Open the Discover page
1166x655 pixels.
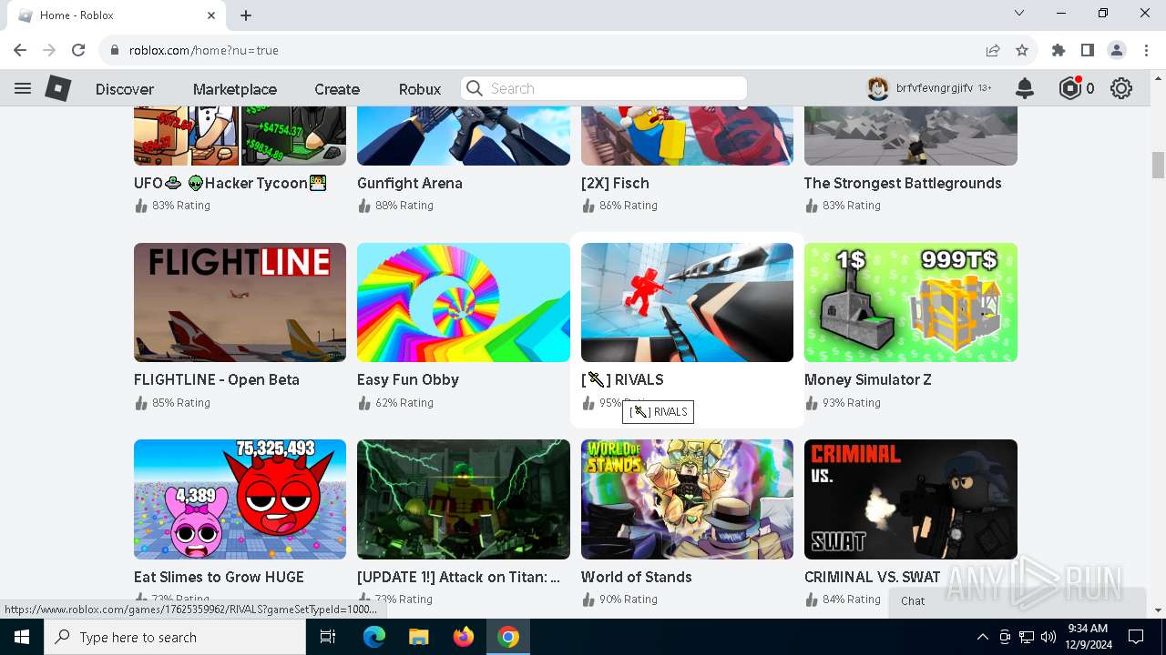125,89
